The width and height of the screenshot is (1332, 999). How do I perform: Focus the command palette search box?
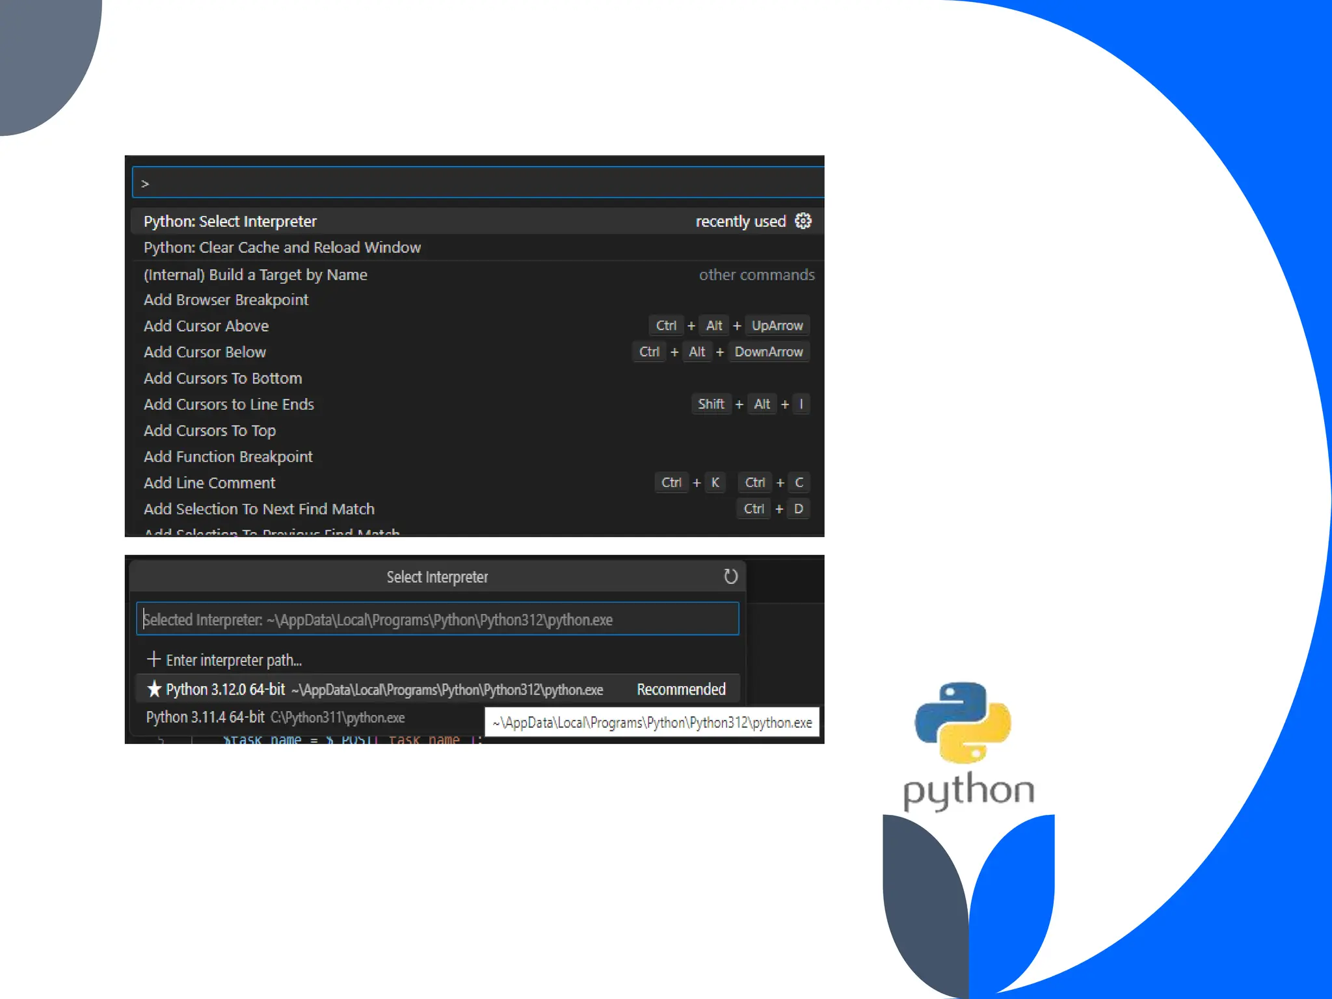coord(478,183)
